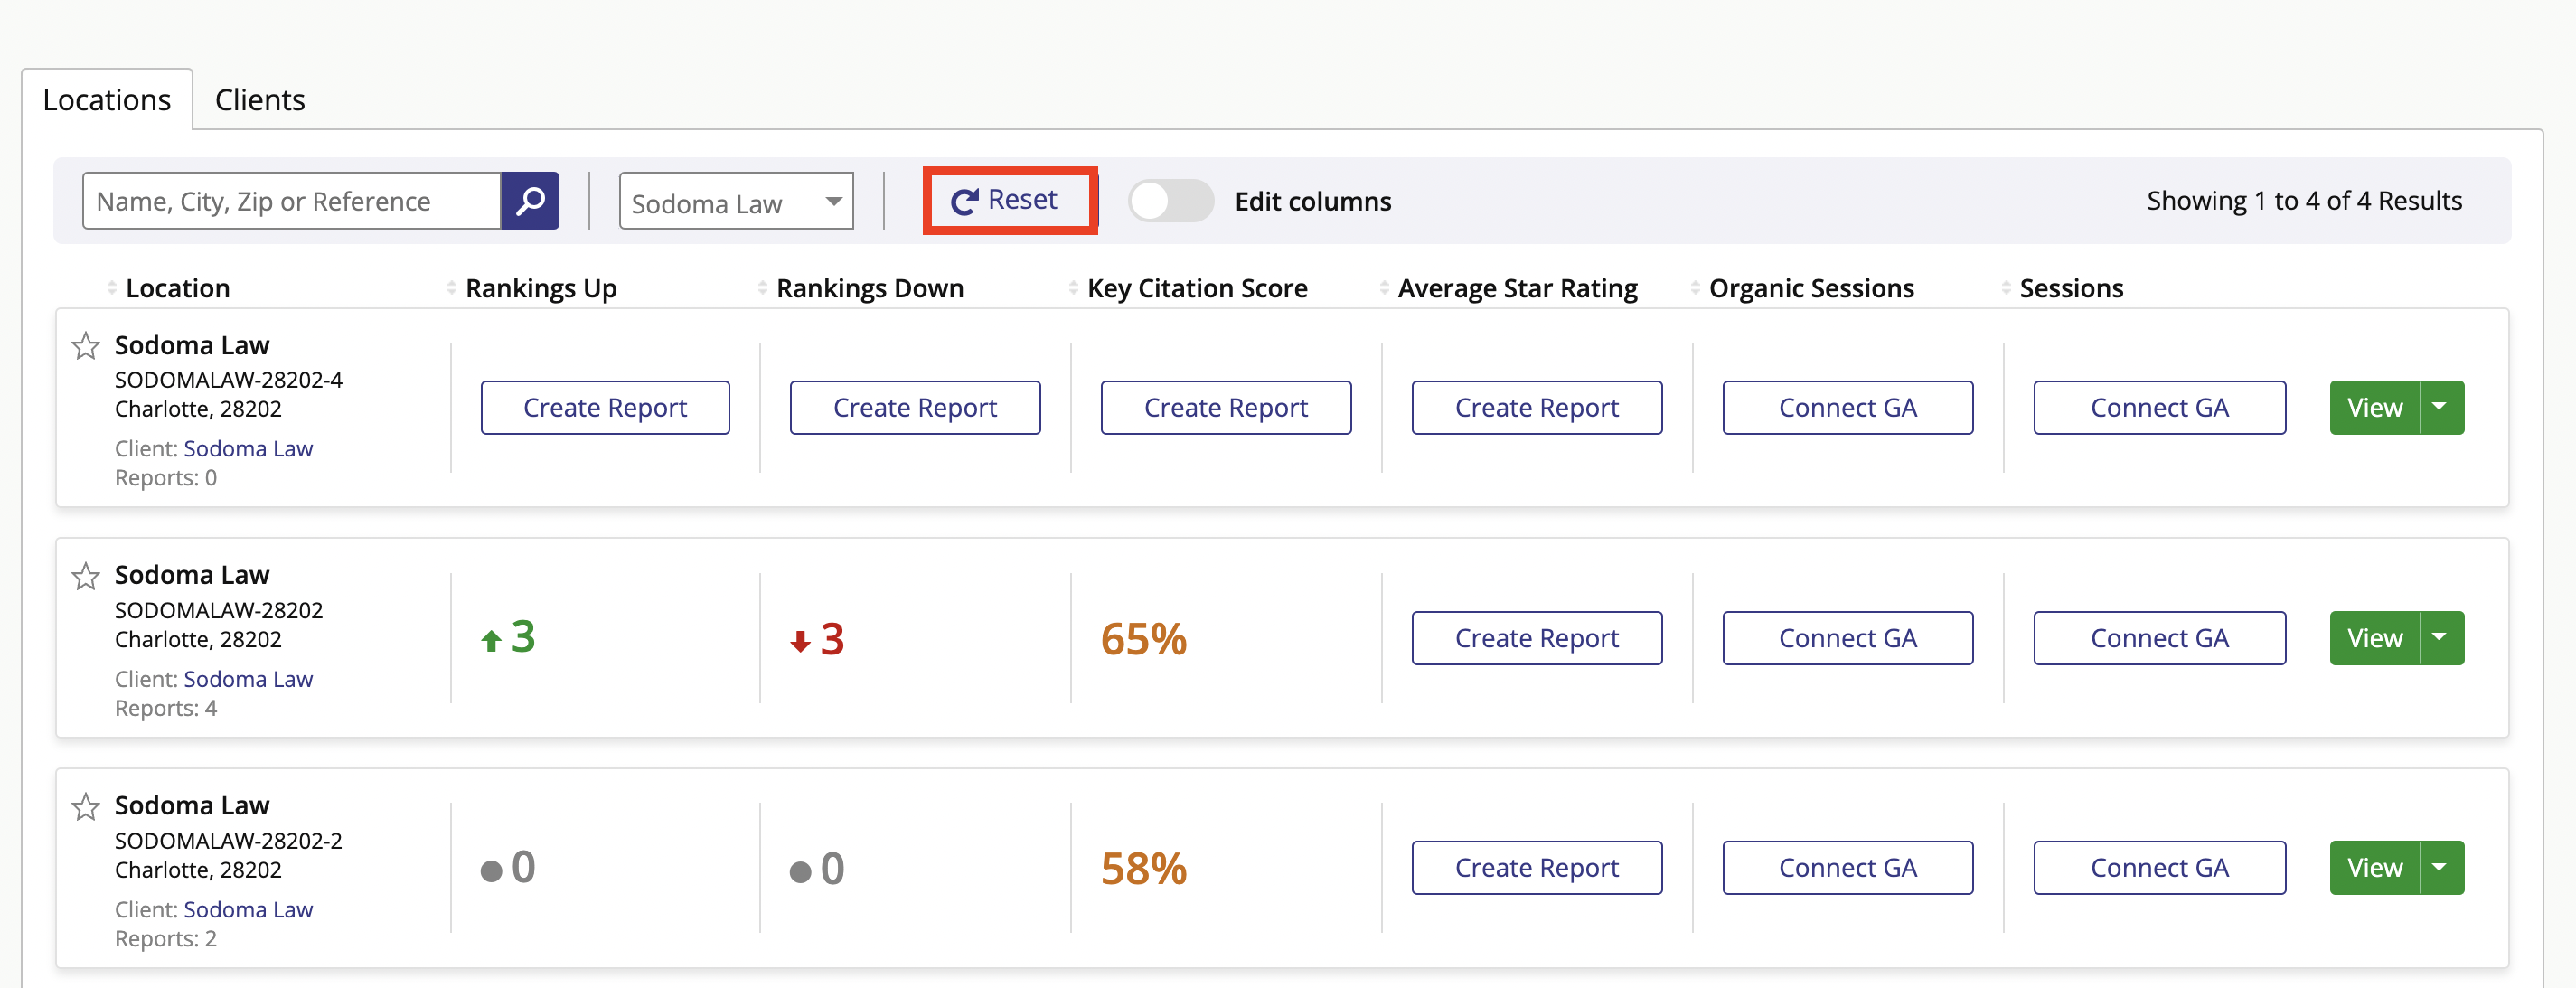Sort by Sessions column sort icon

click(2007, 288)
